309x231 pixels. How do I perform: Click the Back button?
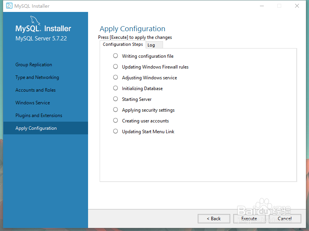[x=214, y=219]
